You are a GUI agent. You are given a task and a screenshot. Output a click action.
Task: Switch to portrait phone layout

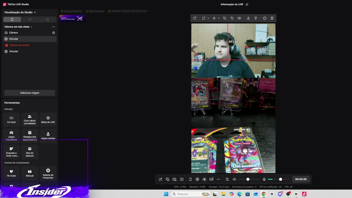click(12, 20)
